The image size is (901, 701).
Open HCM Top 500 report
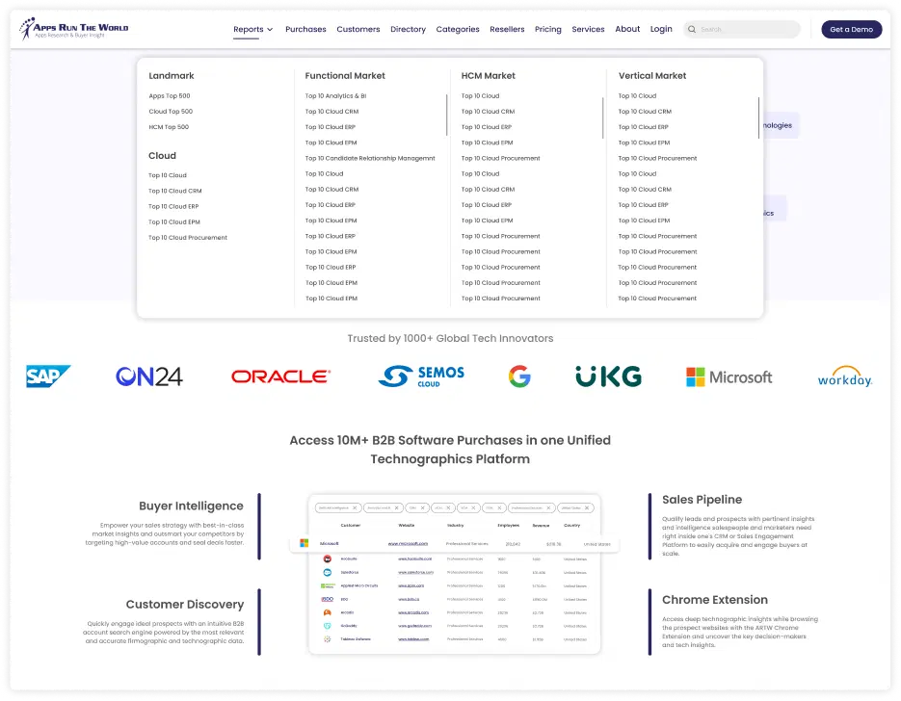click(169, 127)
